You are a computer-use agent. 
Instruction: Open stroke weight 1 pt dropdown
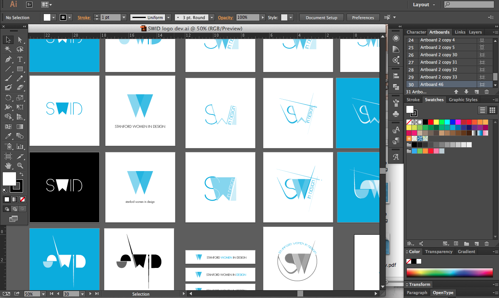coord(124,18)
